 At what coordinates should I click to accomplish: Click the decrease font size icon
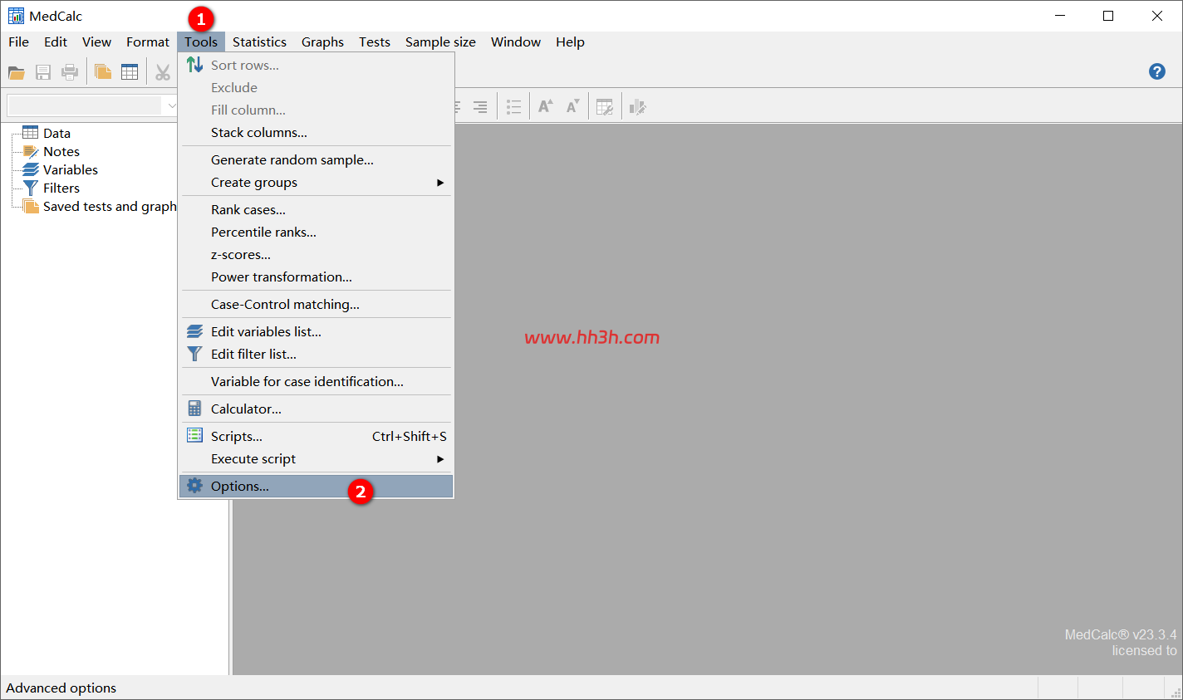[x=573, y=106]
